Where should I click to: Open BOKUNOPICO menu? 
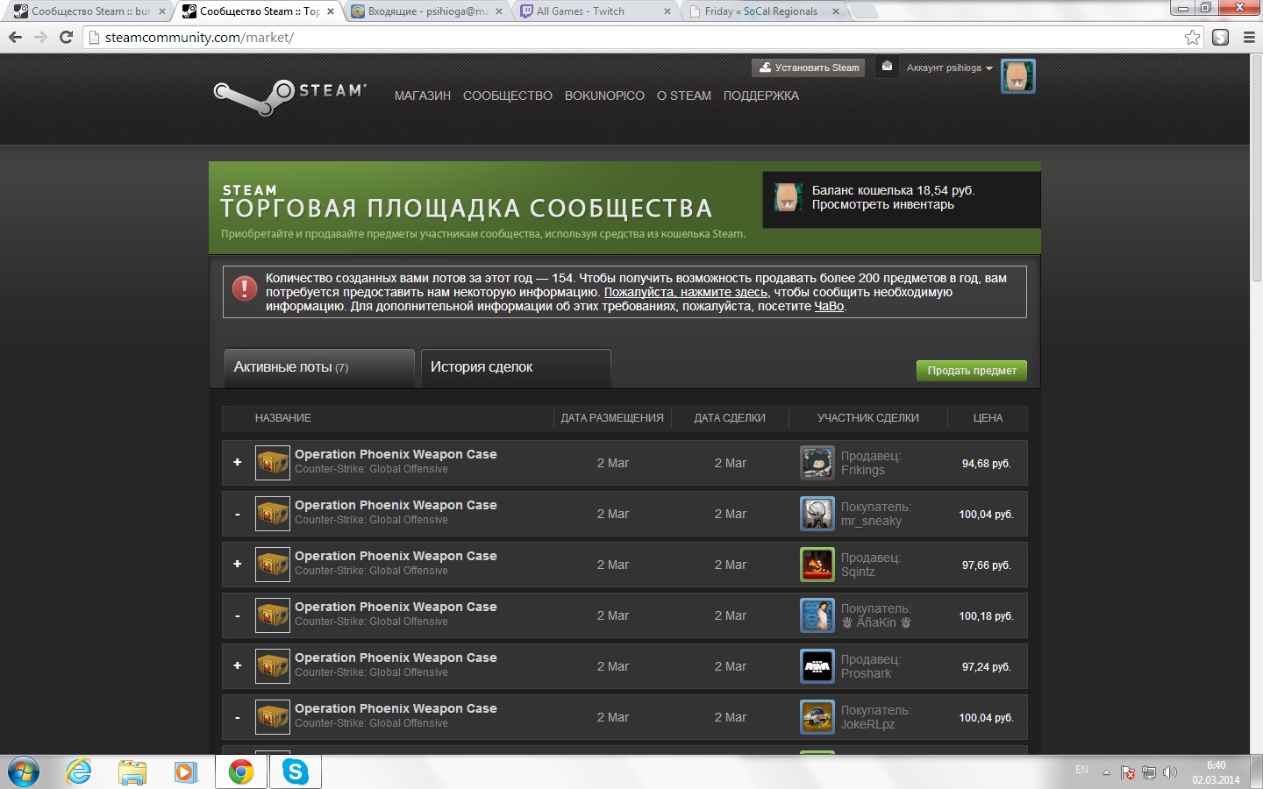604,96
